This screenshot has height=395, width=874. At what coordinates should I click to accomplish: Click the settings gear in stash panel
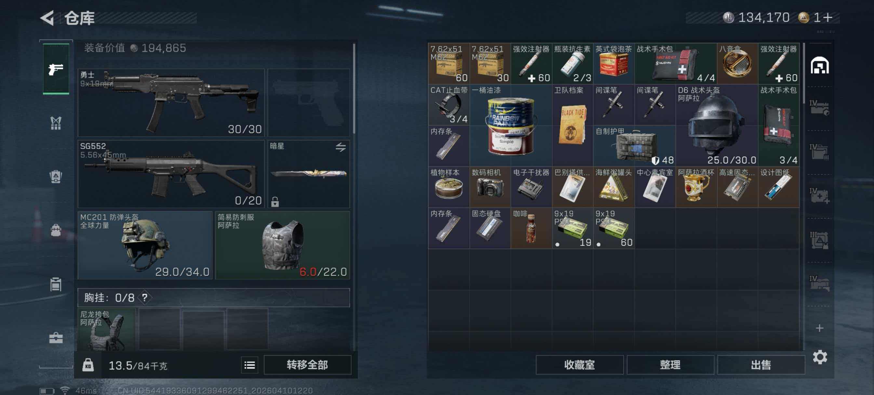[x=820, y=357]
